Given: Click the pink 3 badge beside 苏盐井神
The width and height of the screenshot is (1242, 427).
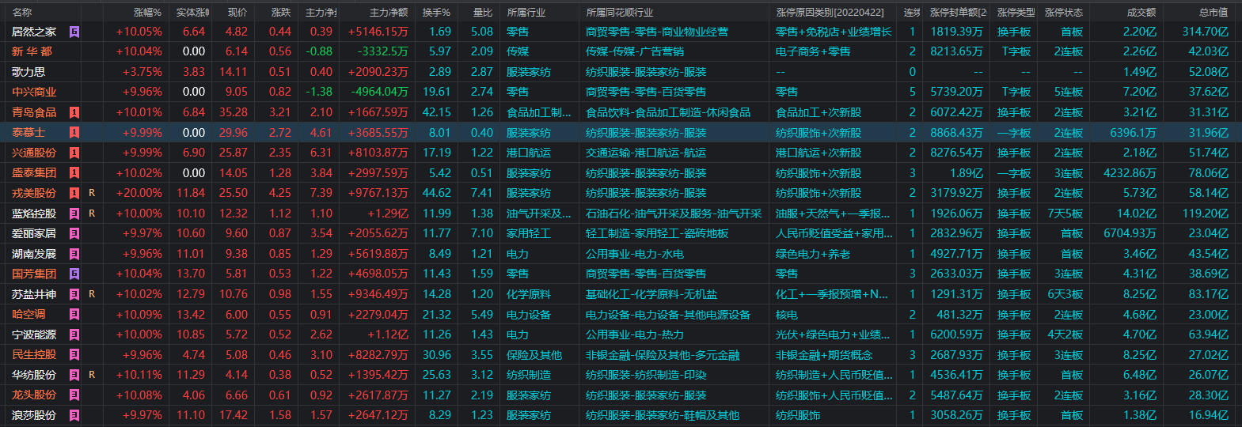Looking at the screenshot, I should click(x=74, y=294).
